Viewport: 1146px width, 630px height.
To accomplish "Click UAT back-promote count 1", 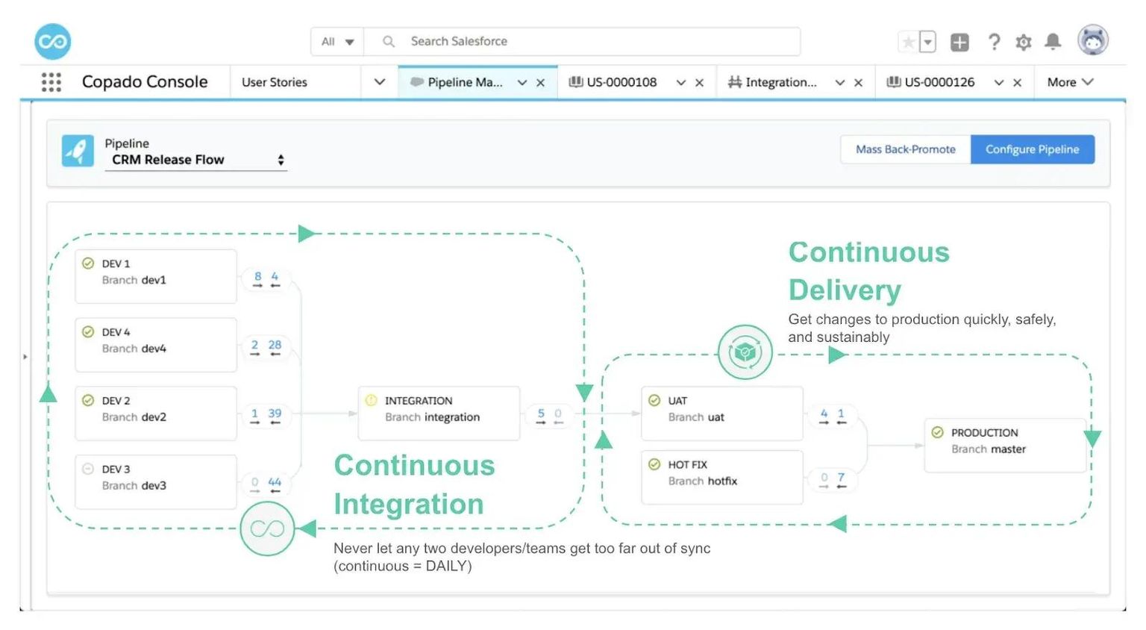I will [x=841, y=417].
